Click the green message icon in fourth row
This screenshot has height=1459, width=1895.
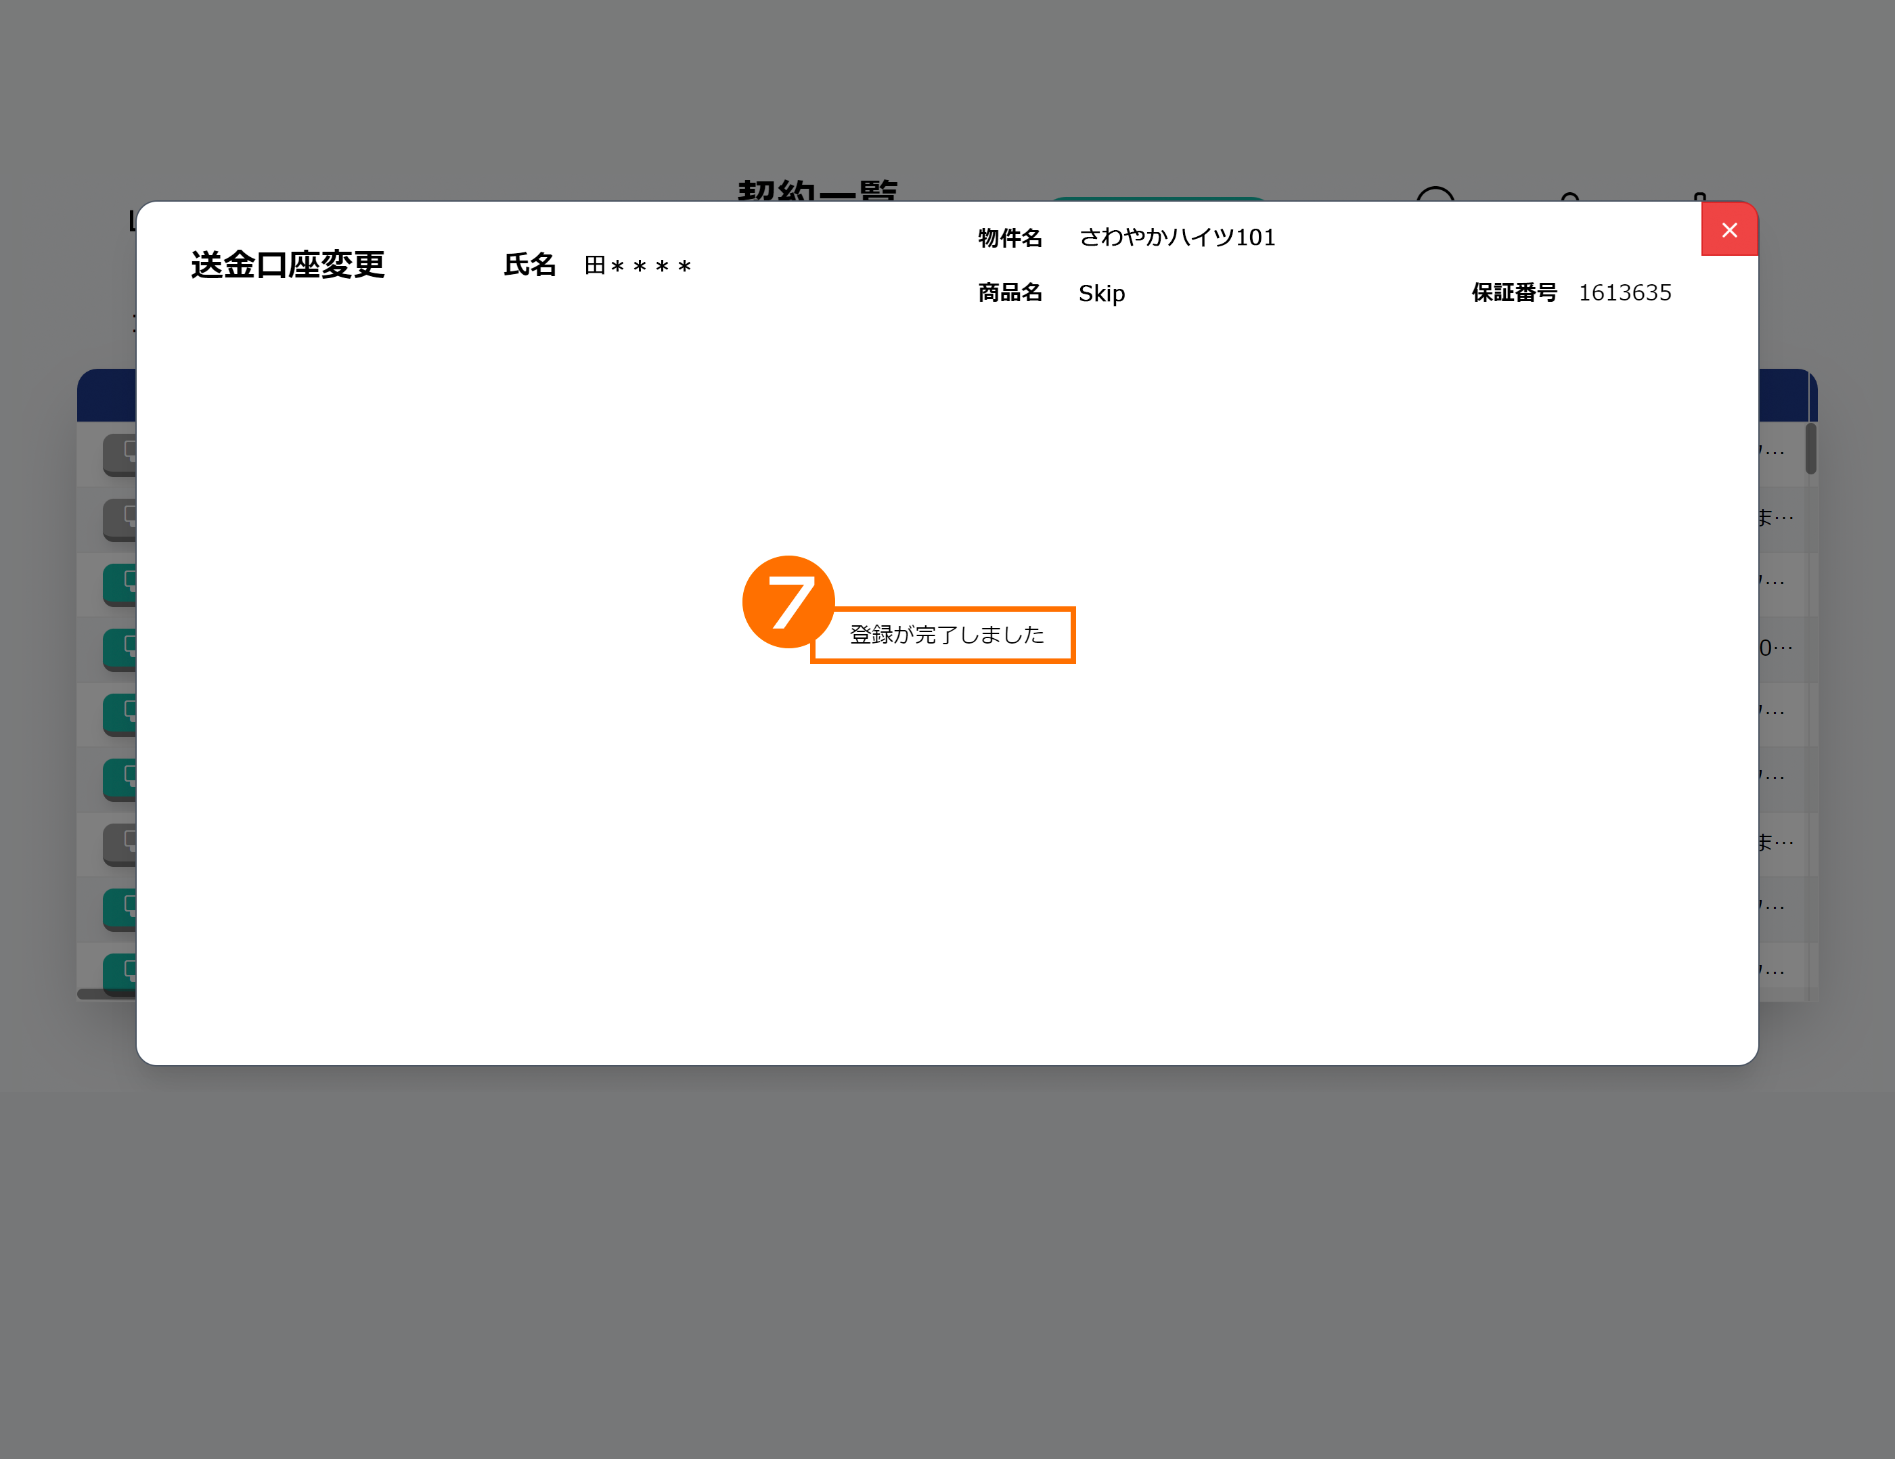pyautogui.click(x=120, y=648)
